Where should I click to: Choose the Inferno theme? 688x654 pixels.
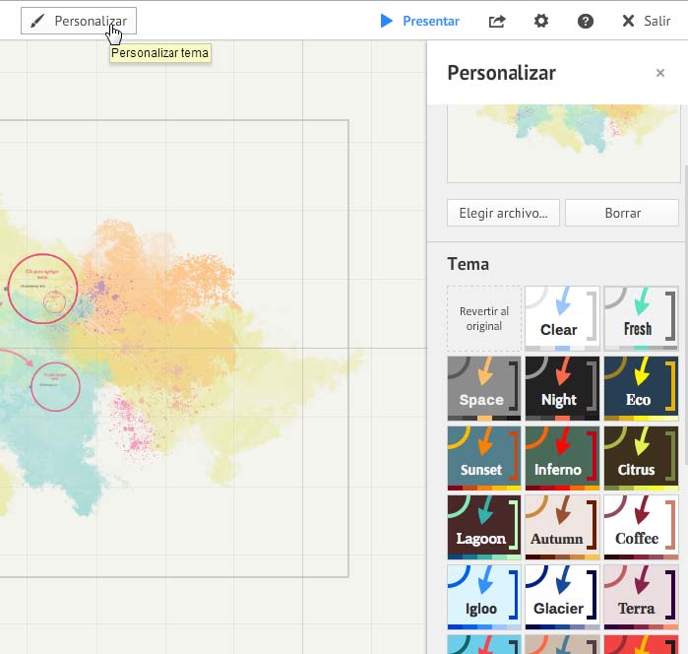click(562, 458)
